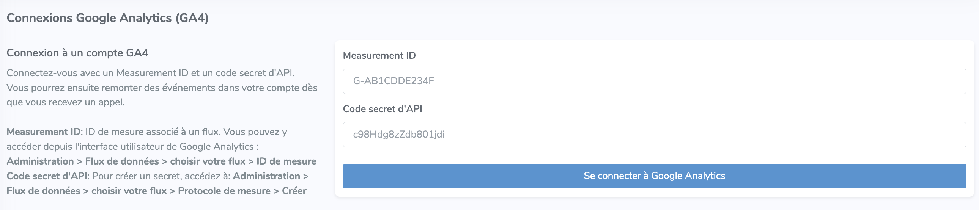
Task: Click the que vous recevez un appel line
Action: (65, 102)
